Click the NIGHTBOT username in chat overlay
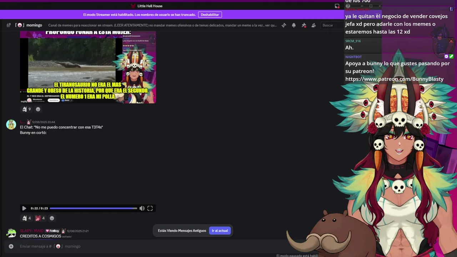Screen dimensions: 457x257 click(353, 57)
